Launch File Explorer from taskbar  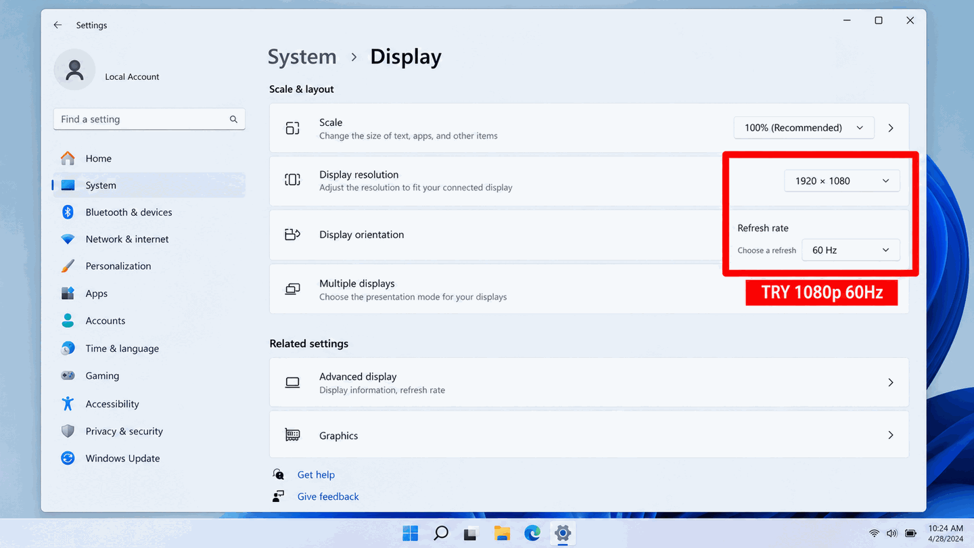click(x=502, y=533)
